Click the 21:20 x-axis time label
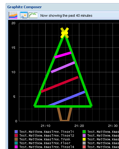The width and height of the screenshot is (119, 149). tap(79, 126)
